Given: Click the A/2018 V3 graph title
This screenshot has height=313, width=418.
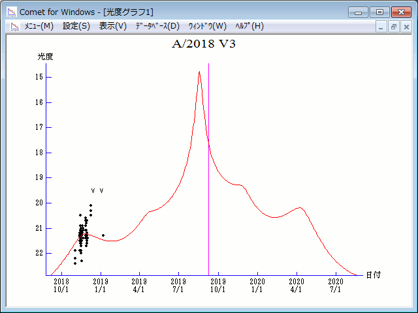Looking at the screenshot, I should pos(208,44).
